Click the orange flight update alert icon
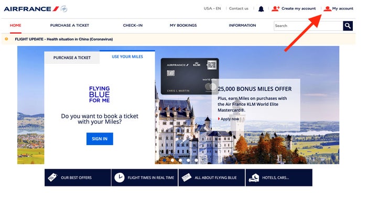367x199 pixels. pos(6,39)
